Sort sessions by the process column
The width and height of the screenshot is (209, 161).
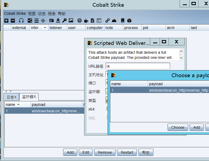click(x=132, y=28)
